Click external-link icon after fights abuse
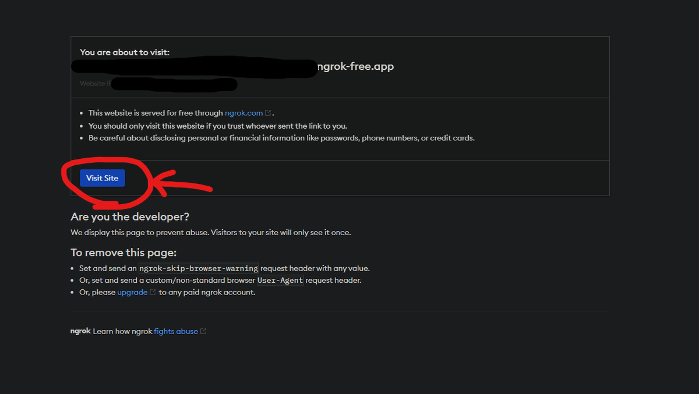This screenshot has width=699, height=394. pos(203,331)
